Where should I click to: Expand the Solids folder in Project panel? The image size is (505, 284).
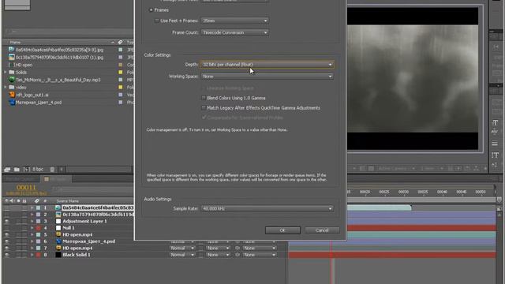[x=6, y=72]
